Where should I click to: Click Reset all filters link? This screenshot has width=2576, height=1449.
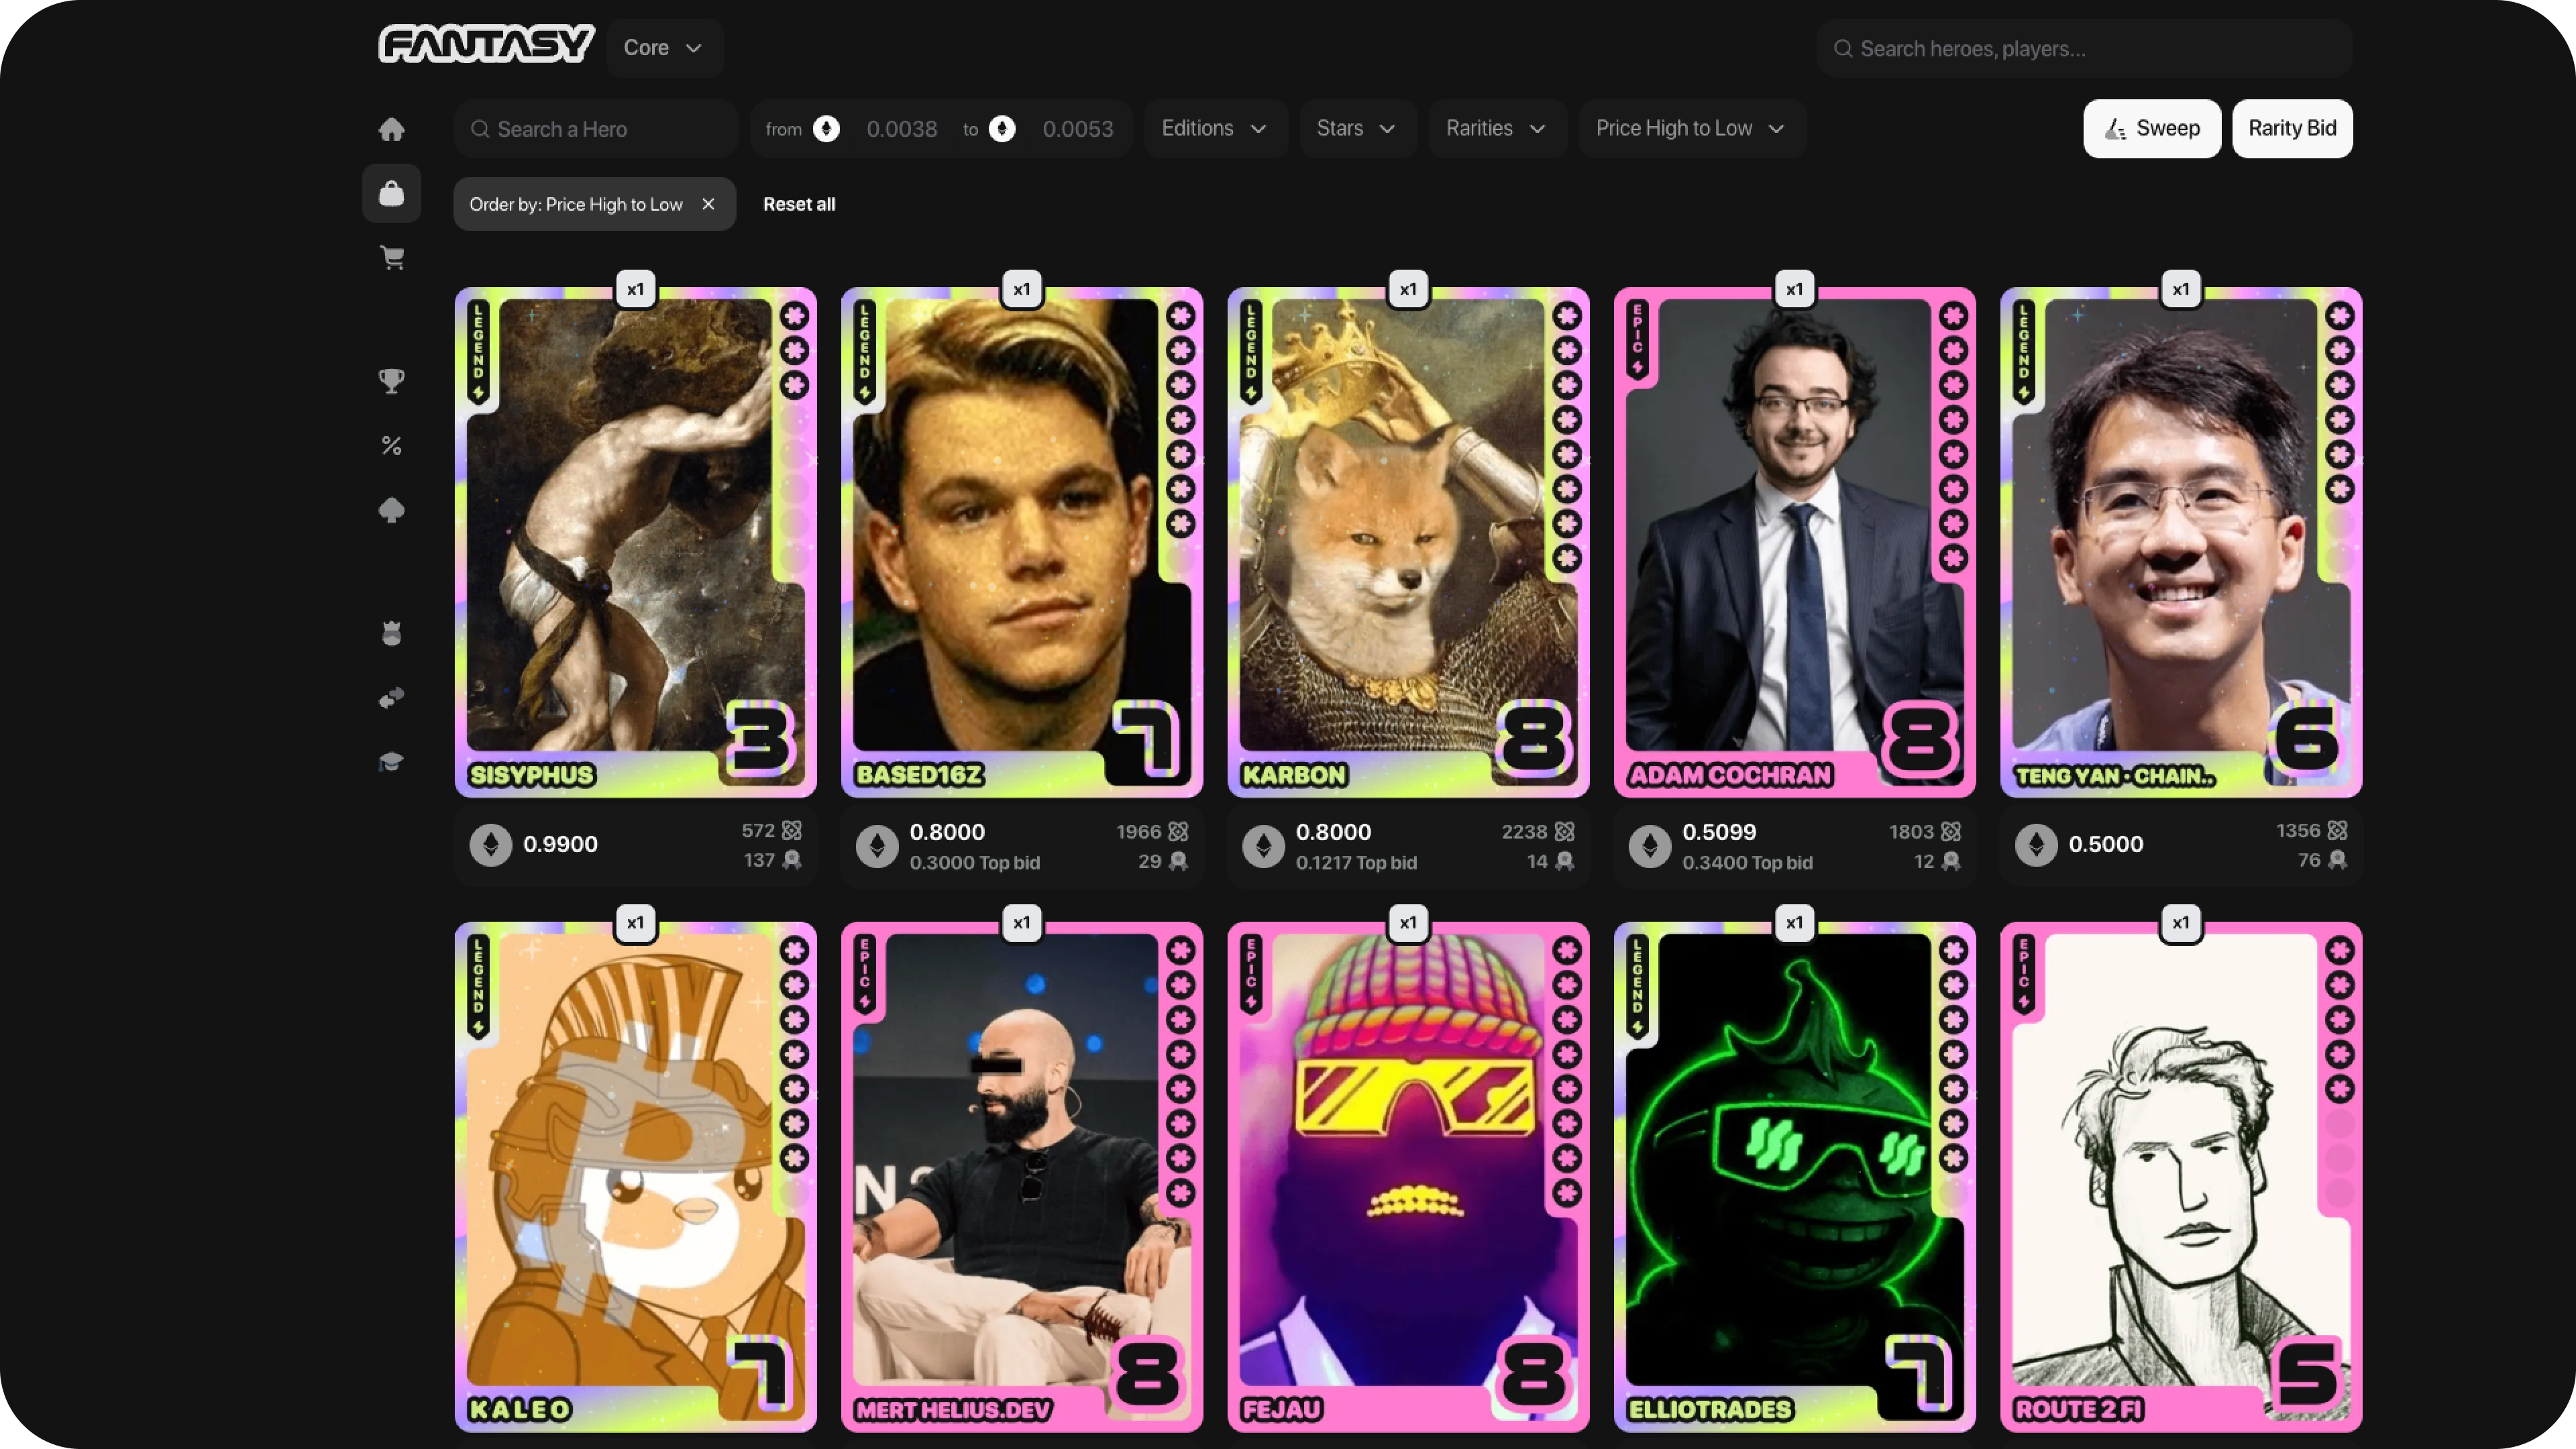[798, 204]
